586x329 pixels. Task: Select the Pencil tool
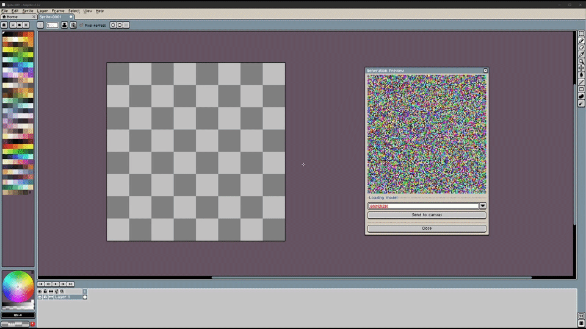pos(581,41)
